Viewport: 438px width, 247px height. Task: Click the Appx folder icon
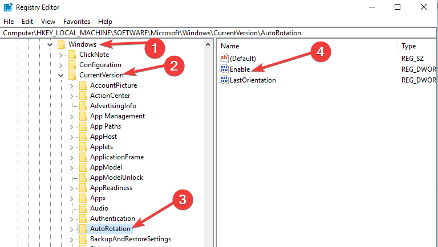83,198
